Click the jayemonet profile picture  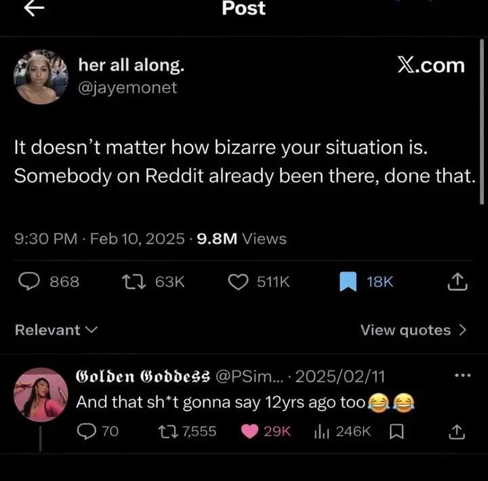[41, 76]
